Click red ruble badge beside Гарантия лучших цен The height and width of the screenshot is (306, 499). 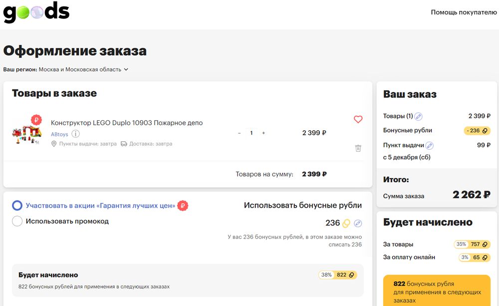183,206
